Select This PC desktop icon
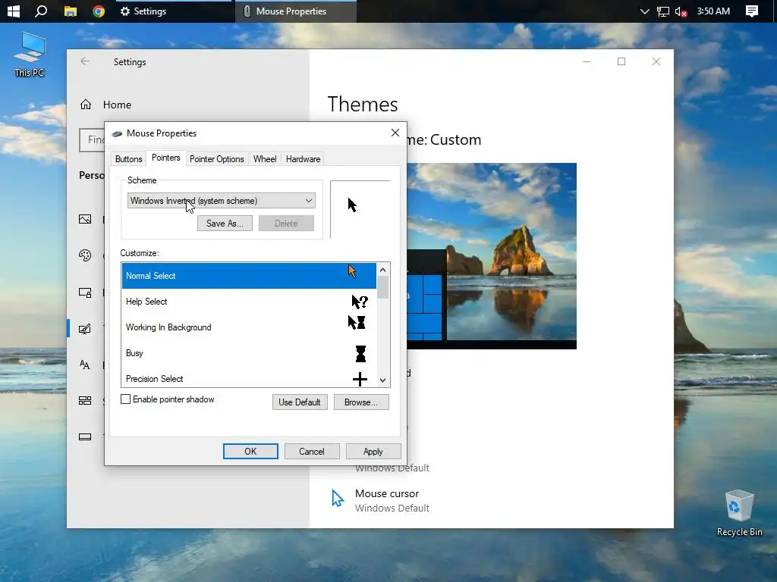The height and width of the screenshot is (582, 777). coord(30,55)
